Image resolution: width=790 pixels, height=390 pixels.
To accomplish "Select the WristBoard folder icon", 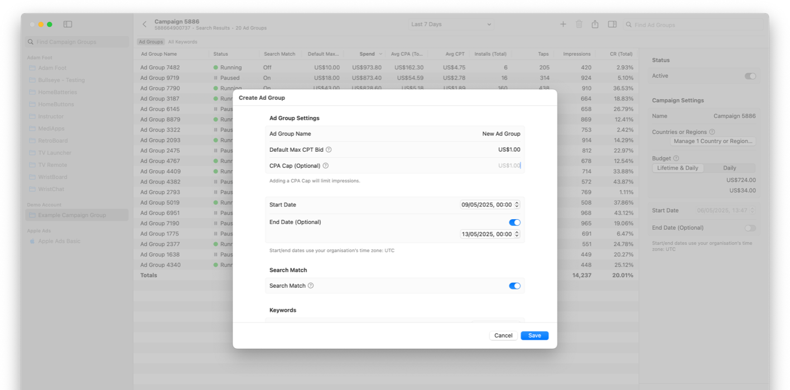I will click(32, 177).
